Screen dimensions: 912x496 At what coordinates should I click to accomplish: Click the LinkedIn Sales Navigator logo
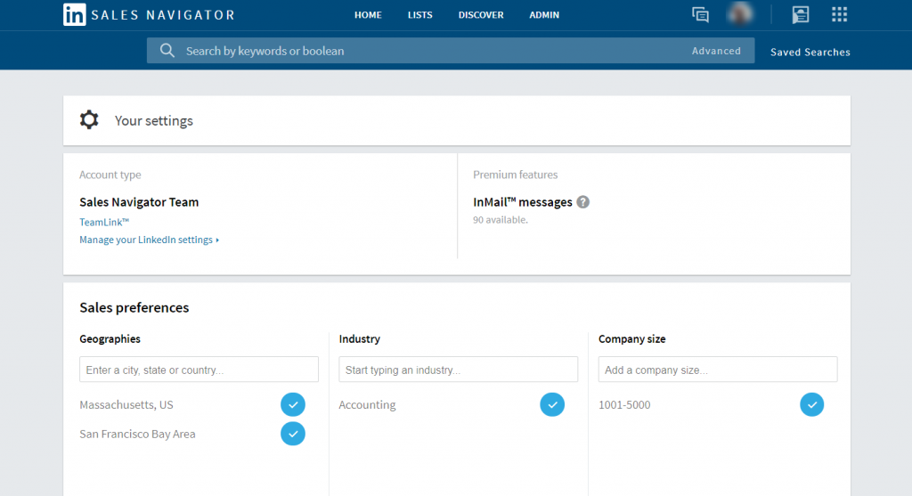(x=149, y=15)
